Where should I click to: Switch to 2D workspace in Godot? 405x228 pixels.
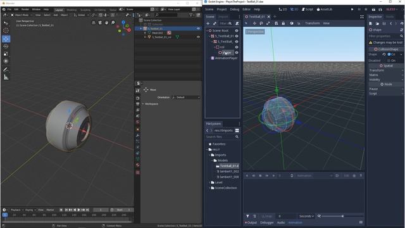[x=283, y=9]
